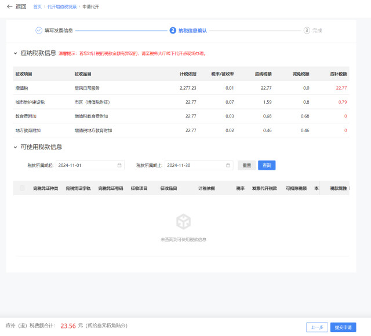Click the 重置 button
This screenshot has height=336, width=371.
coord(246,165)
